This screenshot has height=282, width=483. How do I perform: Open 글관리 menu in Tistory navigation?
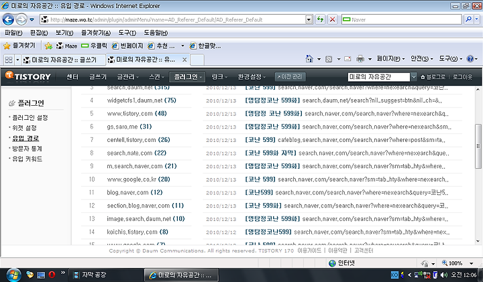(x=127, y=77)
